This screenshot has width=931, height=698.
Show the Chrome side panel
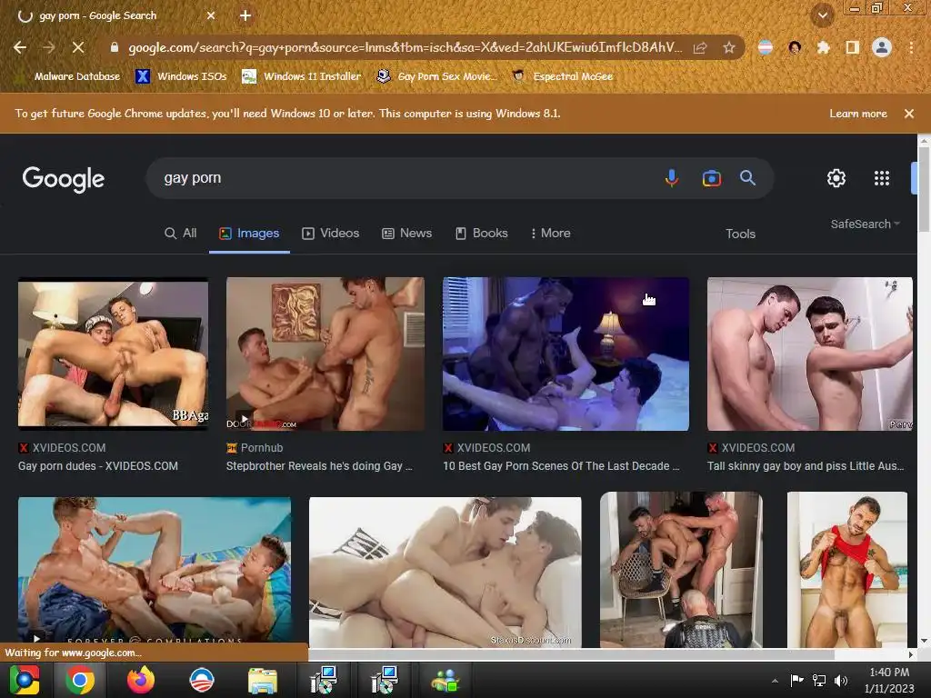[852, 47]
